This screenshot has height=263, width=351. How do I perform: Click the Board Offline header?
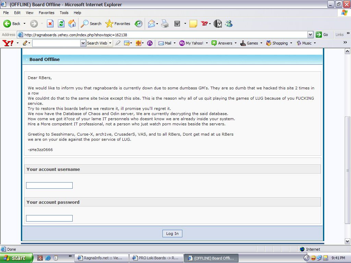[45, 59]
